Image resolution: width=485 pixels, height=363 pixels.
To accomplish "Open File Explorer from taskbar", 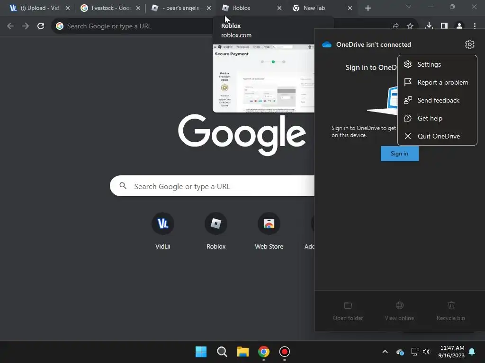I will [x=243, y=352].
